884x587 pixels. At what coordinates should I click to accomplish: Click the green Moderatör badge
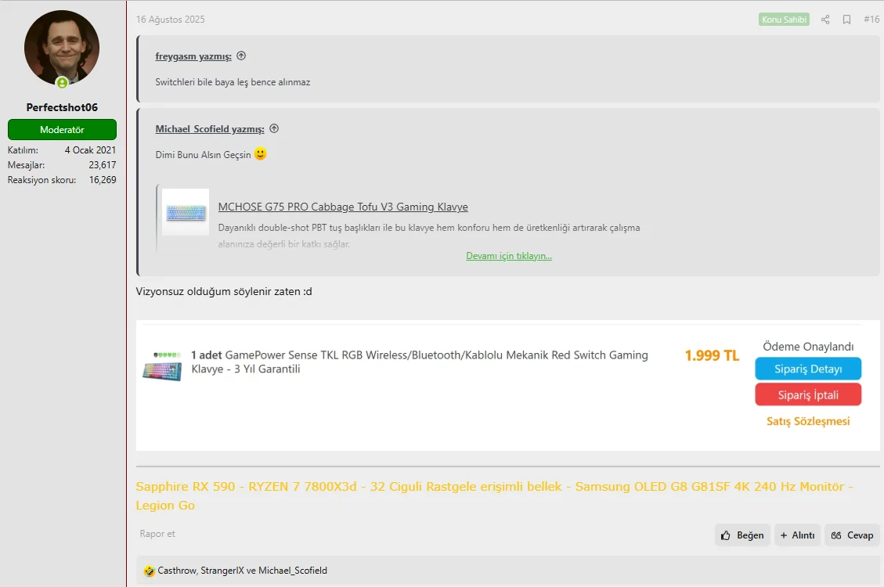tap(62, 130)
